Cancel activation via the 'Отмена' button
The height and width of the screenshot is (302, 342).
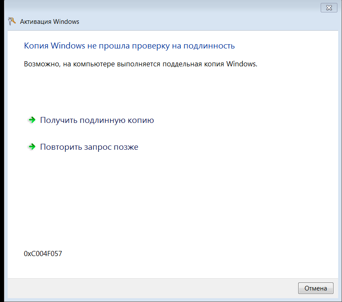(316, 288)
